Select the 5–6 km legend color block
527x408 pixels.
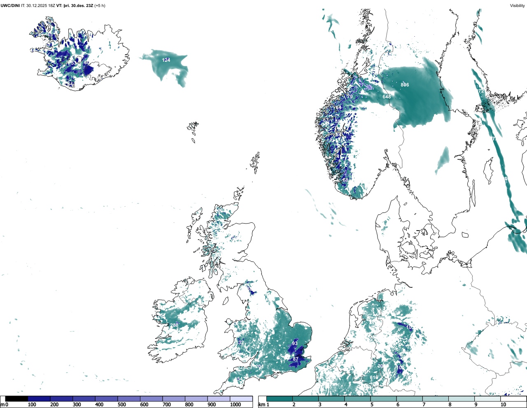pos(384,399)
